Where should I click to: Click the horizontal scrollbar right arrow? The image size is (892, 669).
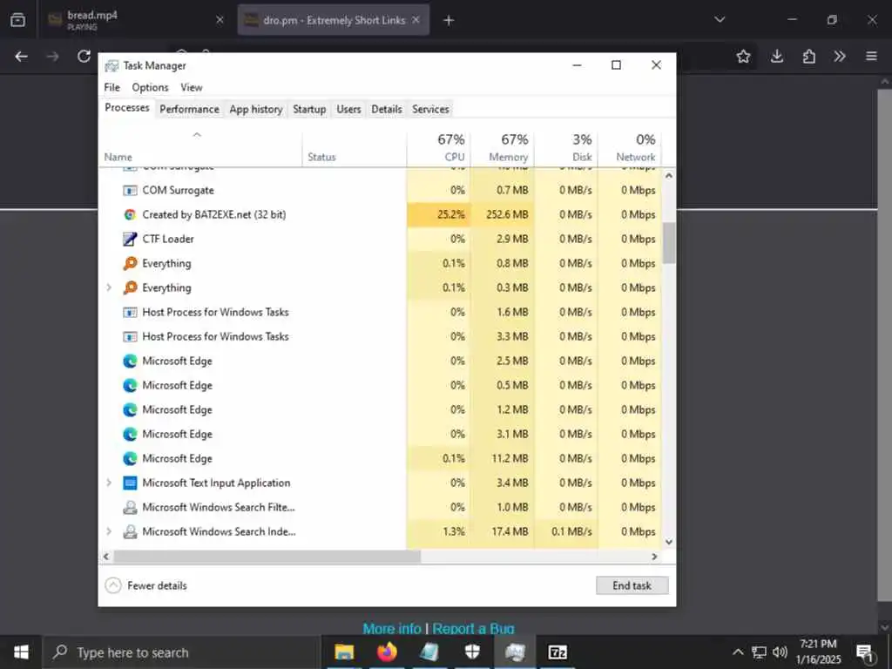point(654,557)
